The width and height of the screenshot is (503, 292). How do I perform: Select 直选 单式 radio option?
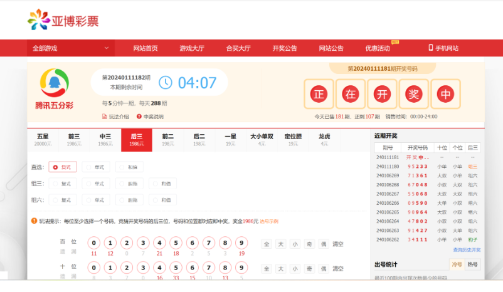click(96, 167)
